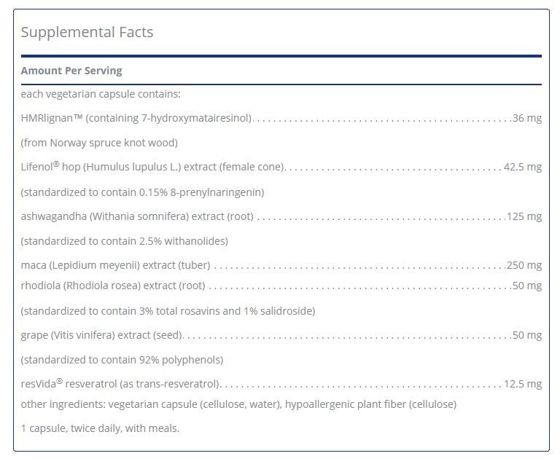Viewport: 560px width, 464px height.
Task: Select the 250 mg amount
Action: 524,265
